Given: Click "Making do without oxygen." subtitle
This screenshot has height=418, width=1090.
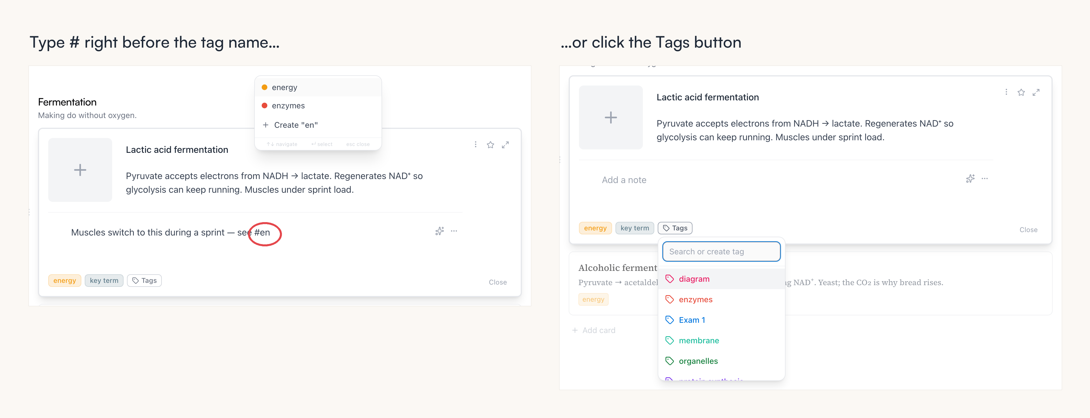Looking at the screenshot, I should (x=87, y=115).
